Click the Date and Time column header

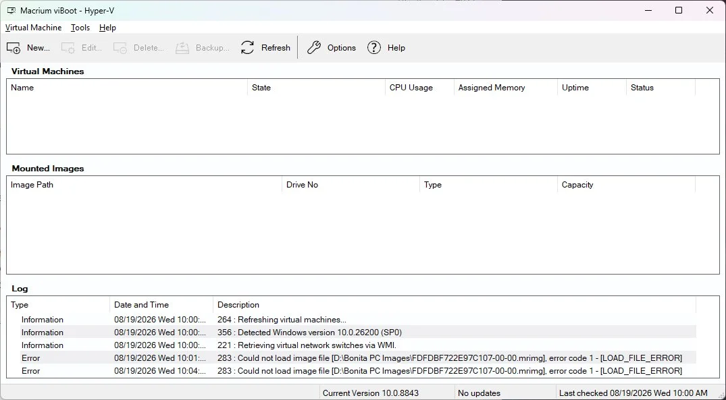[161, 305]
